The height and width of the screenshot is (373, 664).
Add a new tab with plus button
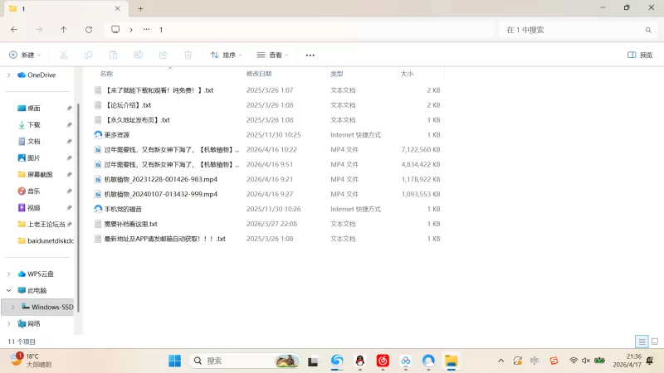[140, 8]
